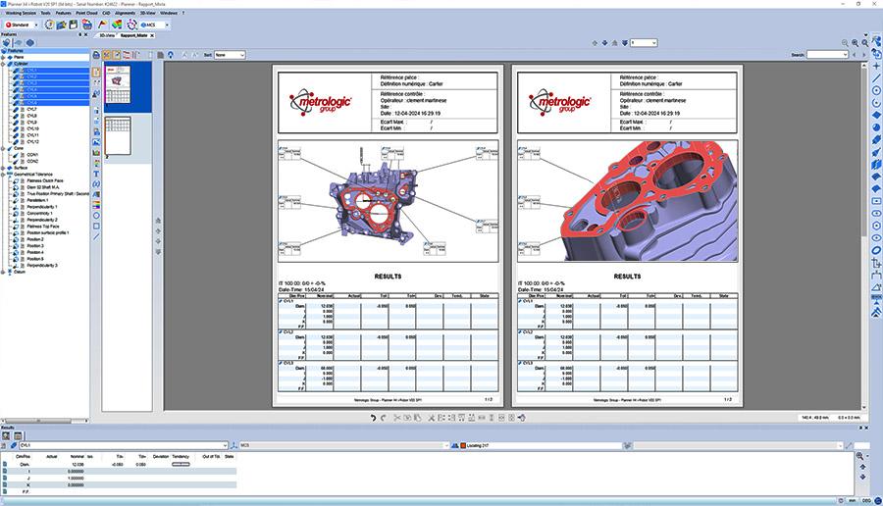Collapse the Cylinder tree node
This screenshot has width=883, height=506.
pyautogui.click(x=3, y=64)
